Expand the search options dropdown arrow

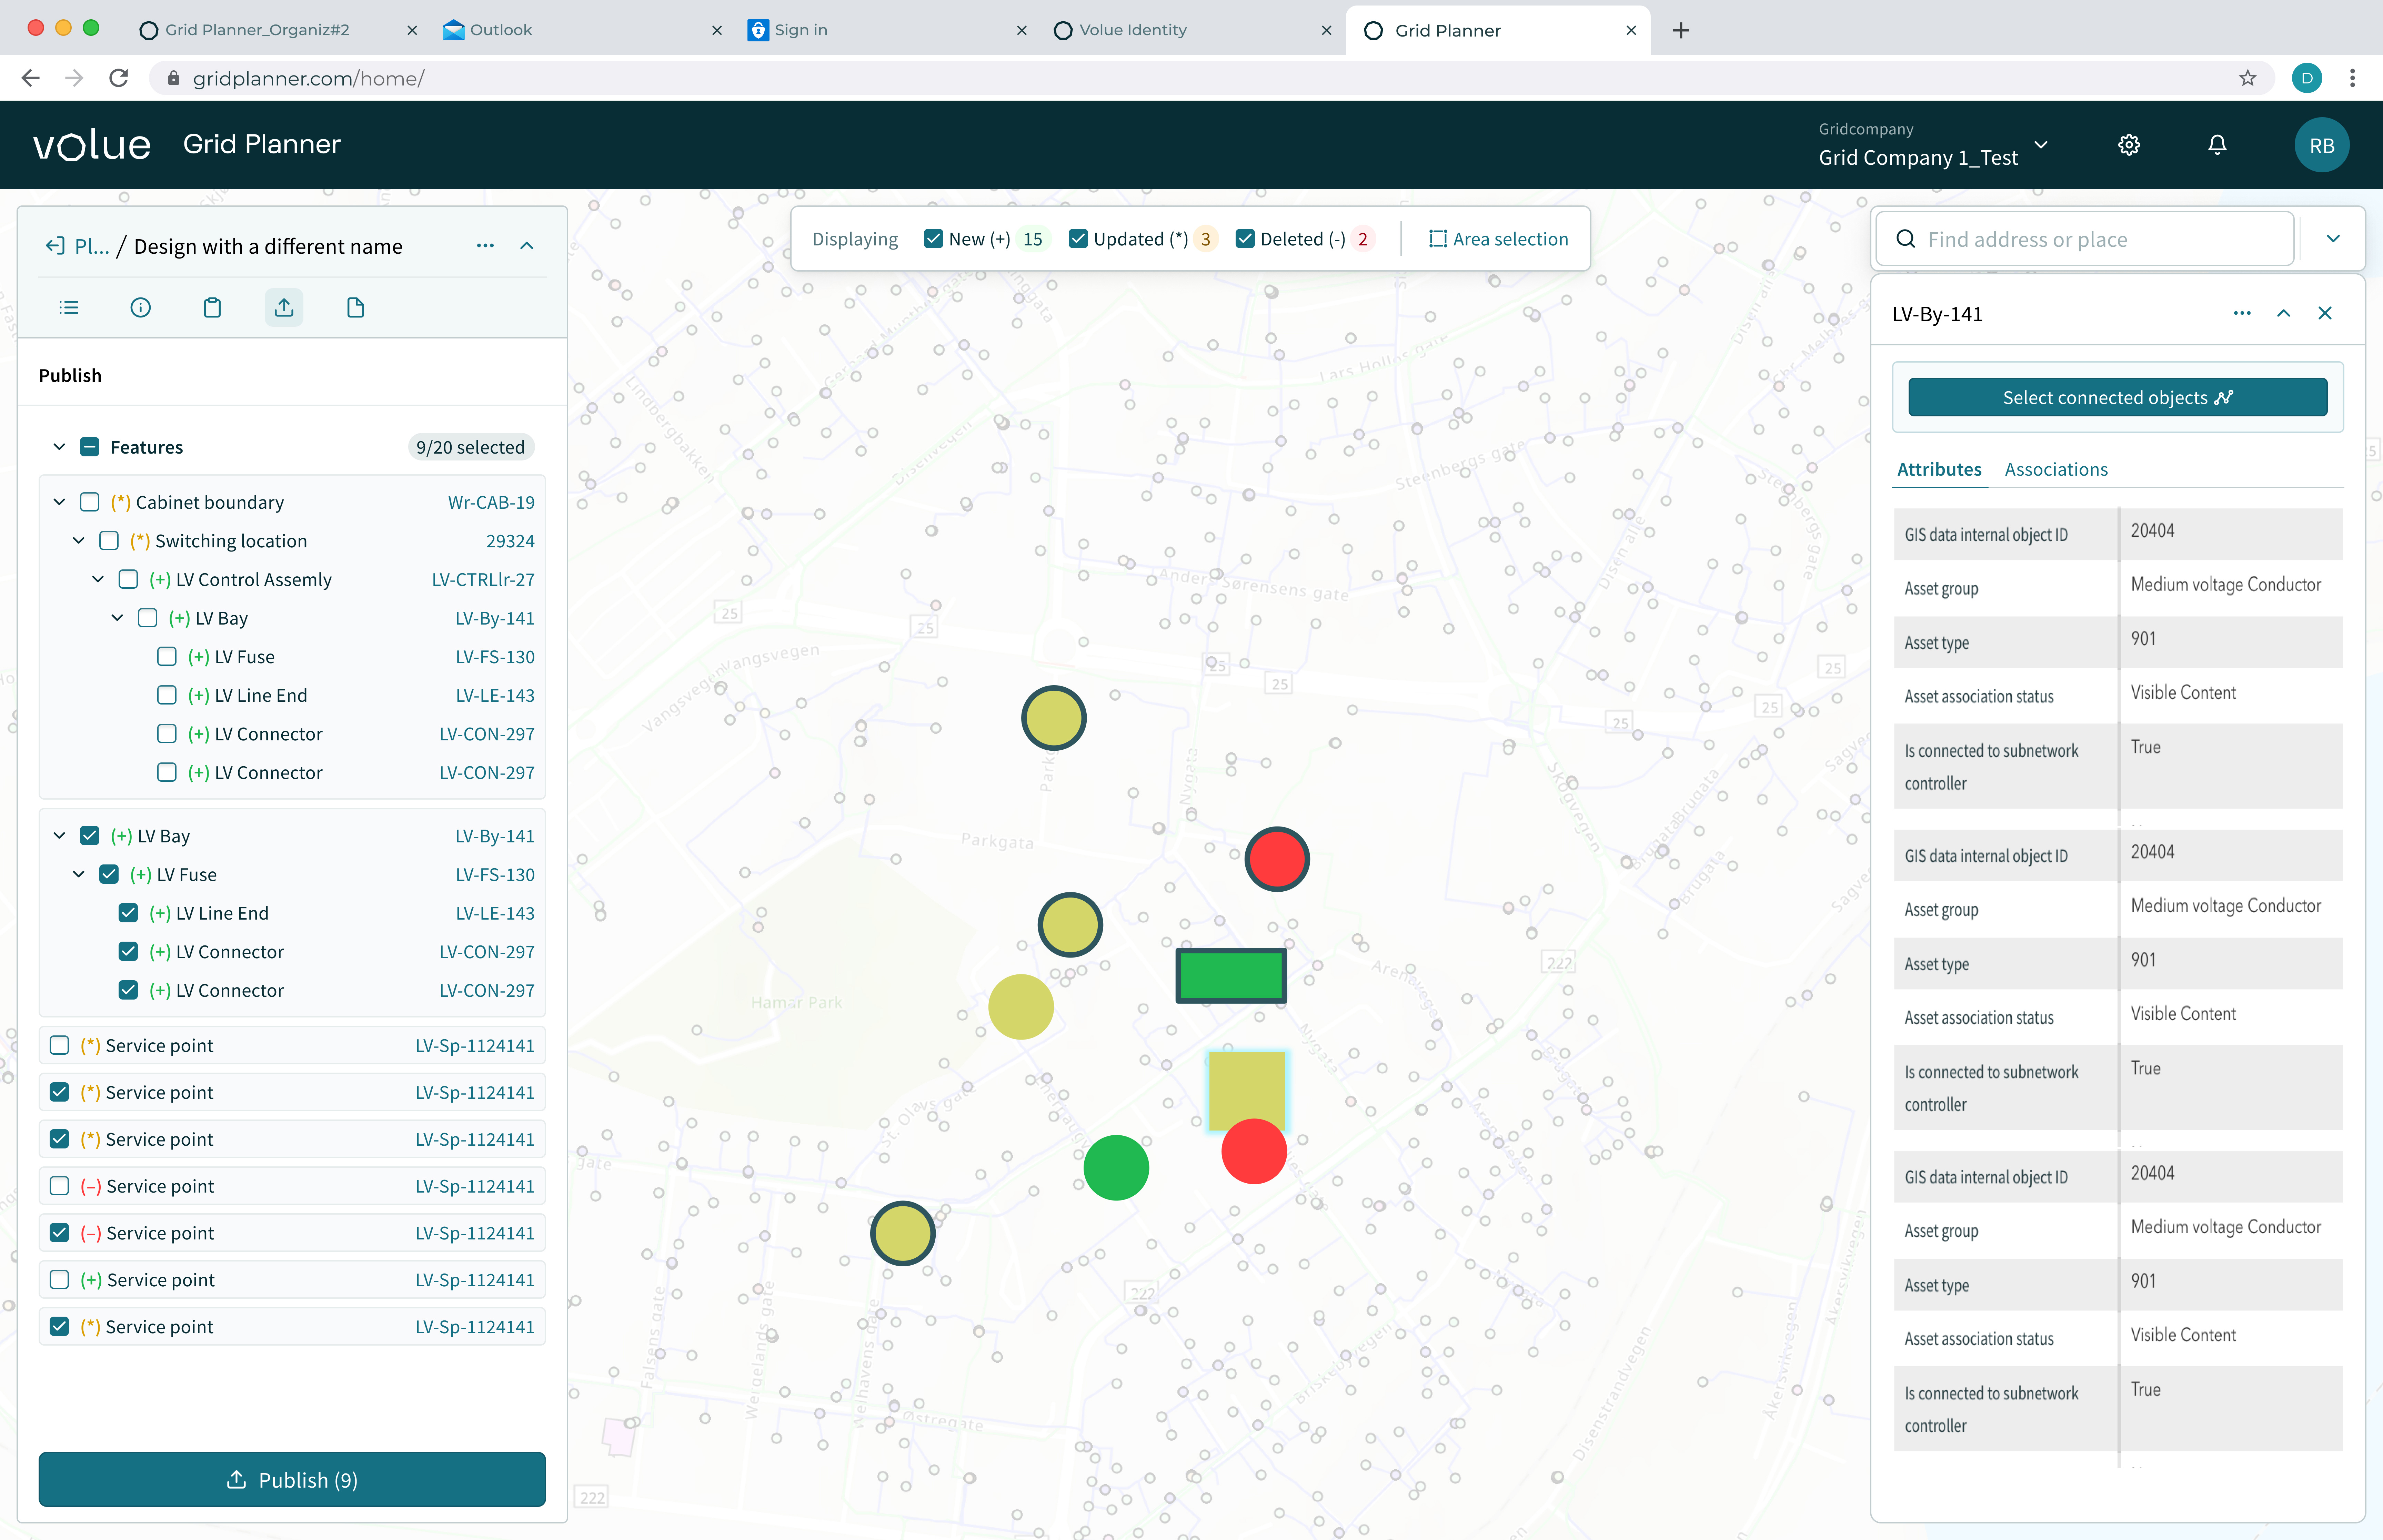point(2333,239)
